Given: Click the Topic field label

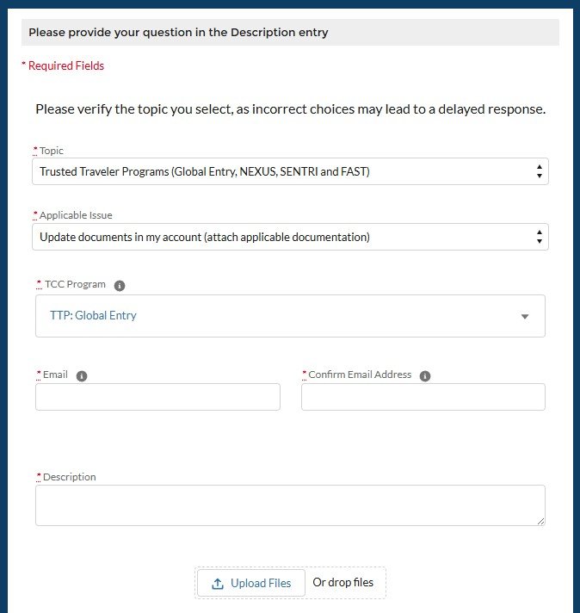Looking at the screenshot, I should [51, 151].
